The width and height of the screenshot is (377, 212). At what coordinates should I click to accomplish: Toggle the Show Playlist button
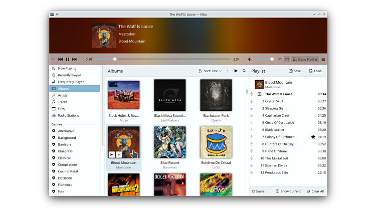(305, 59)
